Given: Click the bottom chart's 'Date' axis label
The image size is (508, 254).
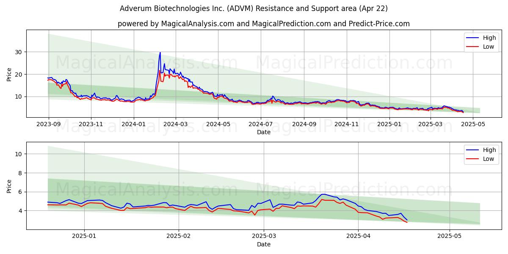Looking at the screenshot, I should (x=264, y=244).
